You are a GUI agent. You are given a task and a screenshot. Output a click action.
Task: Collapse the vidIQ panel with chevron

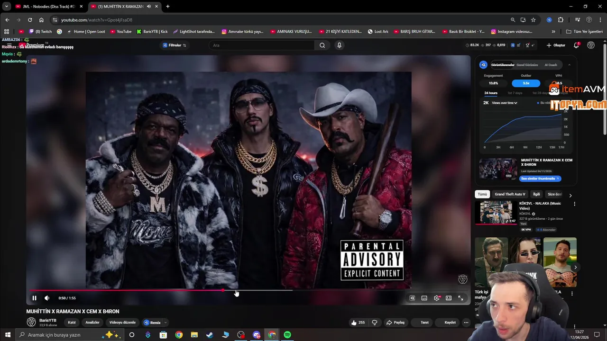point(569,65)
